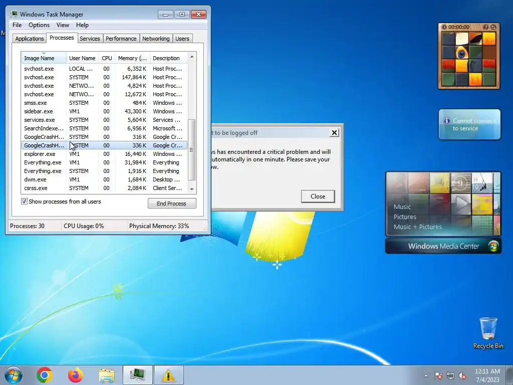Pause the picture puzzle timer icon
Screen dimensions: 513x385
[444, 27]
